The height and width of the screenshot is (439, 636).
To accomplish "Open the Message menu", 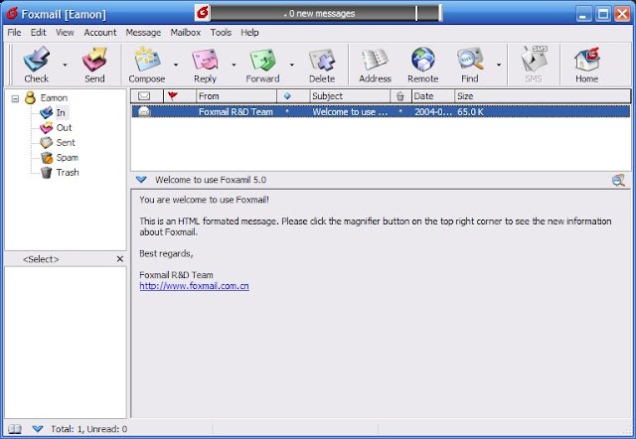I will coord(143,33).
